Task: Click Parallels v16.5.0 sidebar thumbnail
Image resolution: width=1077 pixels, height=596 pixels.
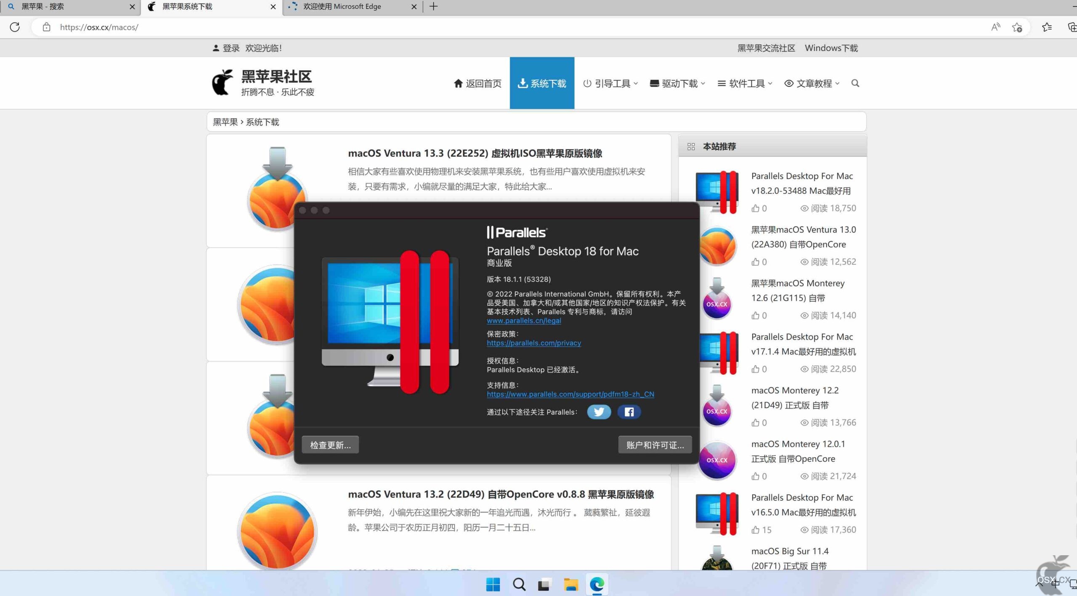Action: click(x=717, y=513)
